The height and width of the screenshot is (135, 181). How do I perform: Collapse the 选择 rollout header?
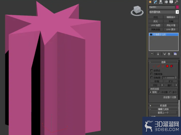[163, 62]
